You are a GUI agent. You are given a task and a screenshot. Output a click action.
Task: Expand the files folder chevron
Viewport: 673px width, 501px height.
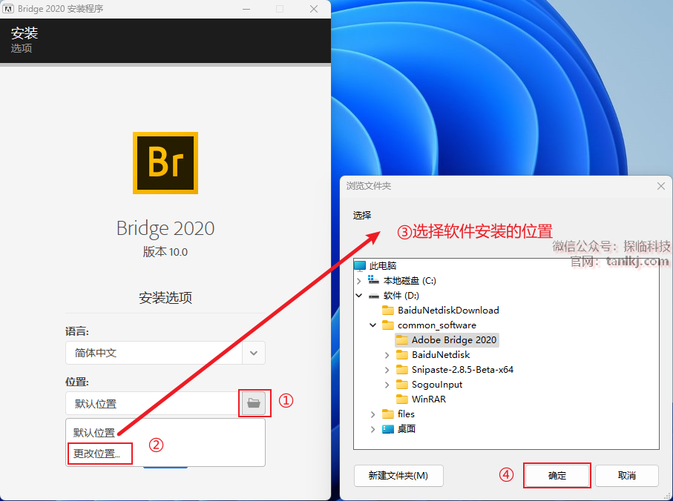tap(372, 414)
